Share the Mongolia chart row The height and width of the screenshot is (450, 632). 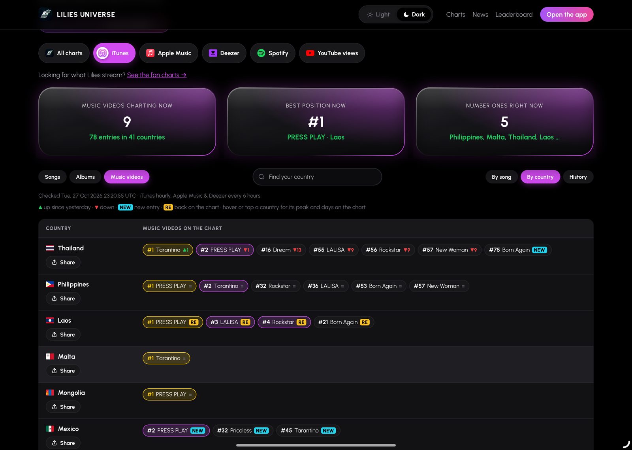click(63, 407)
